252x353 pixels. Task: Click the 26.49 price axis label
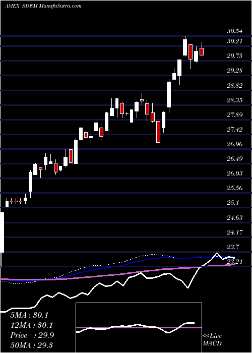(235, 159)
